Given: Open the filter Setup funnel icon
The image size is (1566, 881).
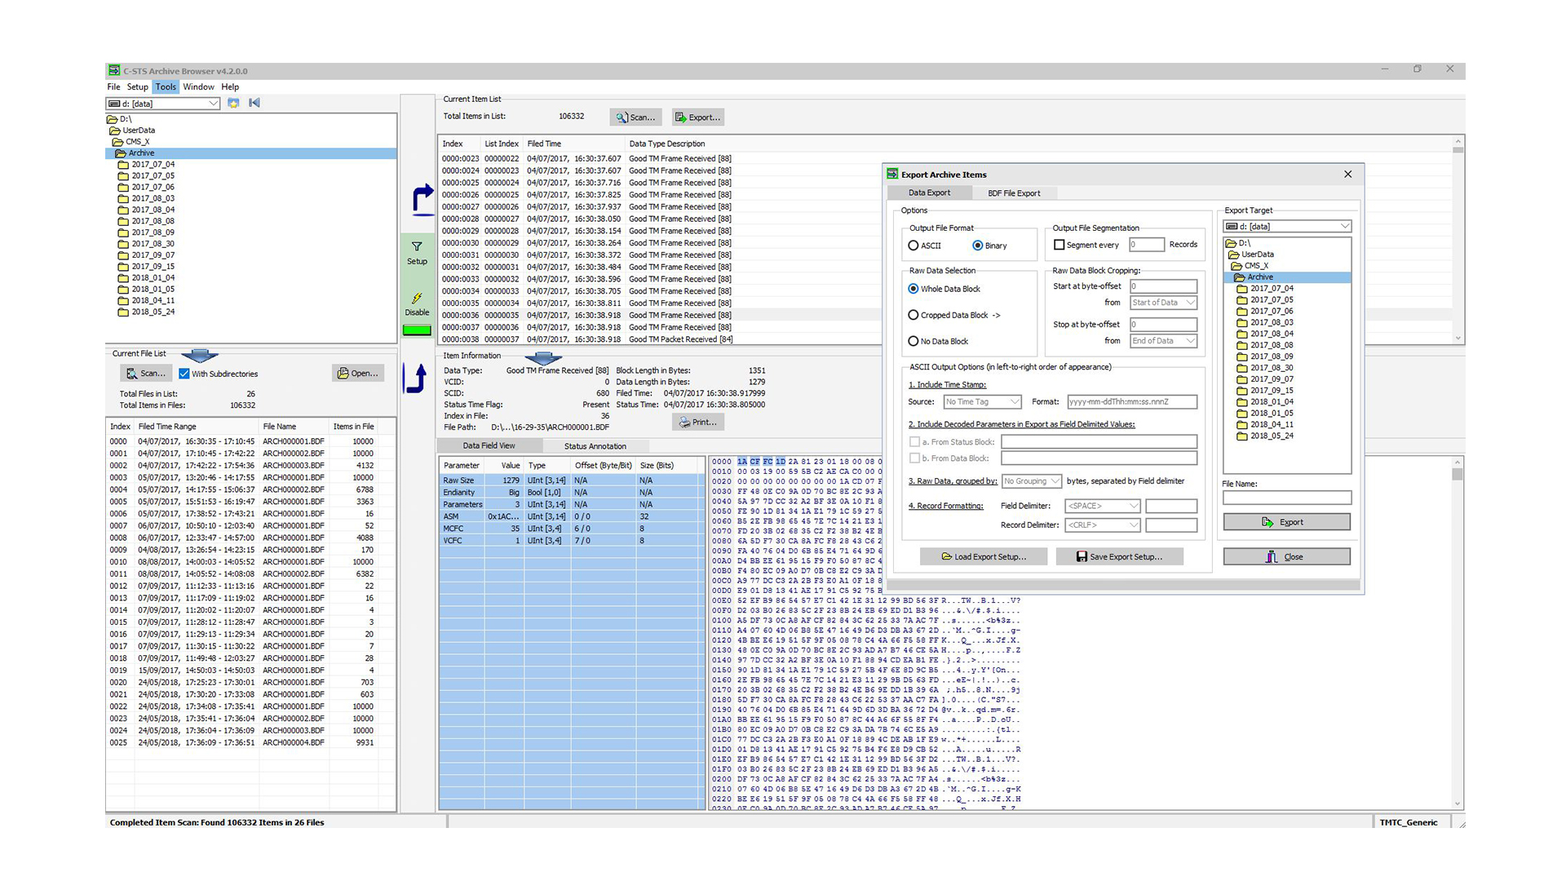Looking at the screenshot, I should click(x=417, y=246).
